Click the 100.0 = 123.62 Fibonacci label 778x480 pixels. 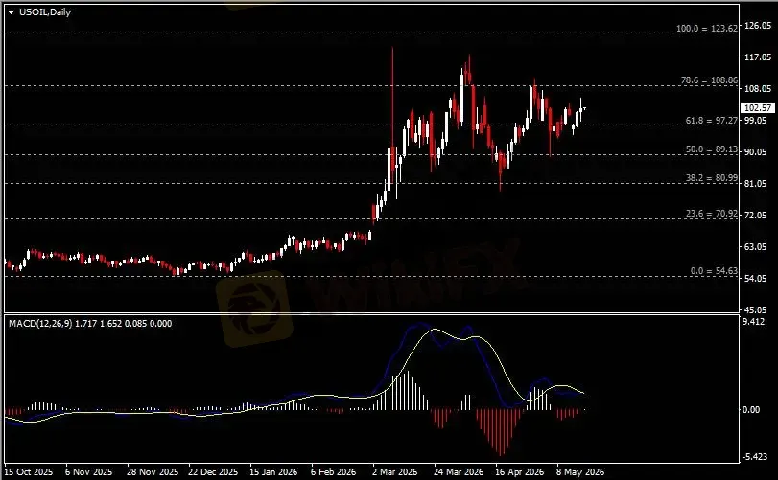(x=707, y=29)
